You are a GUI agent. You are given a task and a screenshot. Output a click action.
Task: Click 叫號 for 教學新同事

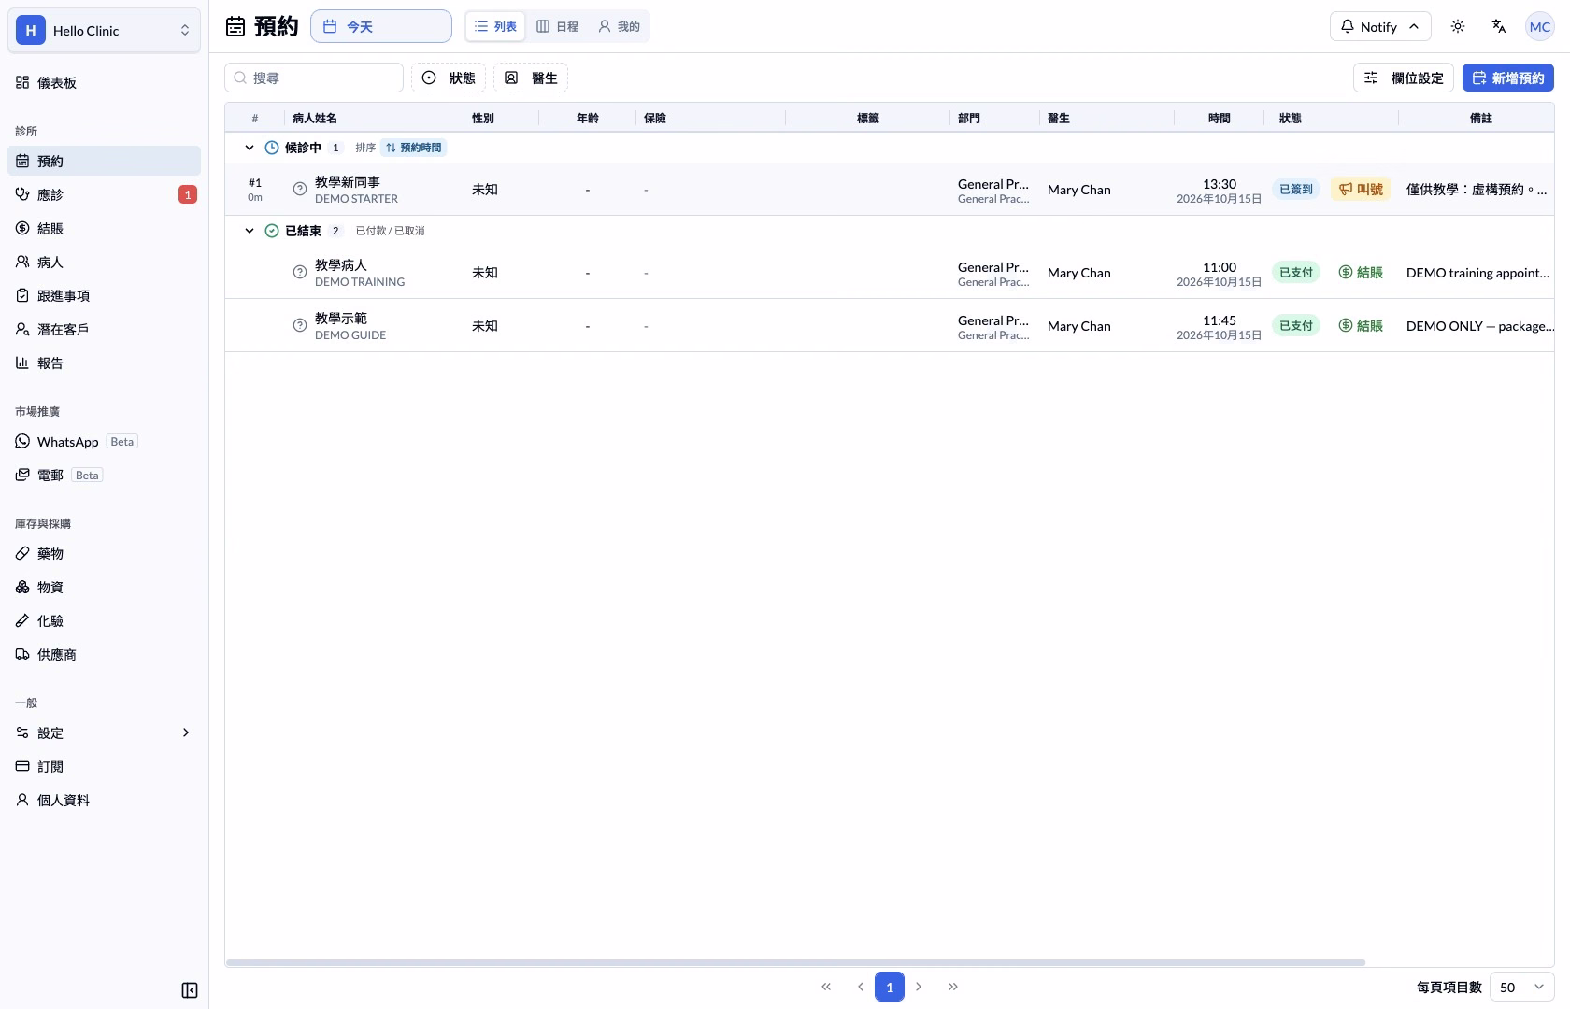(x=1361, y=190)
